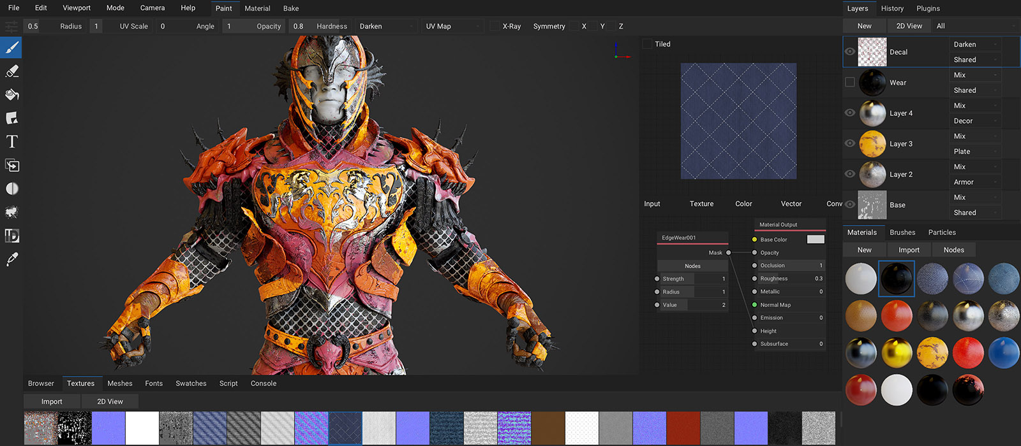Select the Brush tool in left toolbar
This screenshot has width=1021, height=446.
click(11, 48)
